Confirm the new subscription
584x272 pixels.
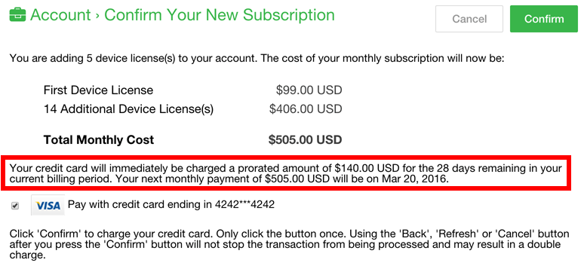544,19
